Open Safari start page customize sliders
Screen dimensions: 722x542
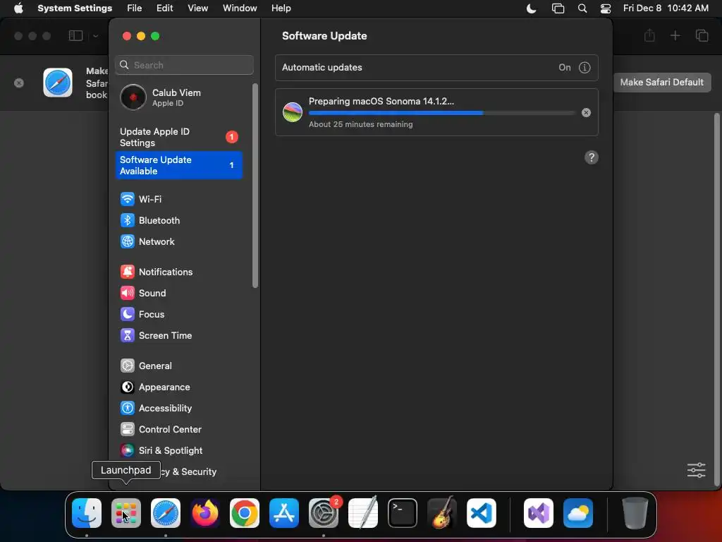pos(696,470)
